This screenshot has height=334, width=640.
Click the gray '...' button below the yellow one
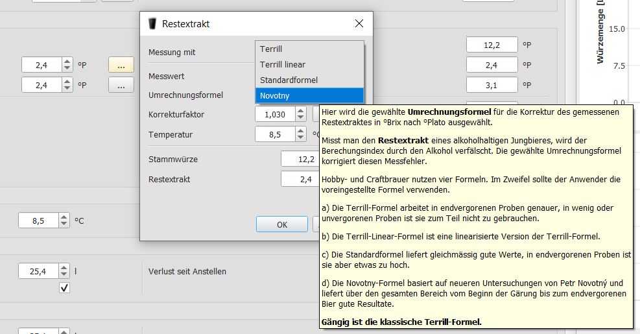pos(121,85)
